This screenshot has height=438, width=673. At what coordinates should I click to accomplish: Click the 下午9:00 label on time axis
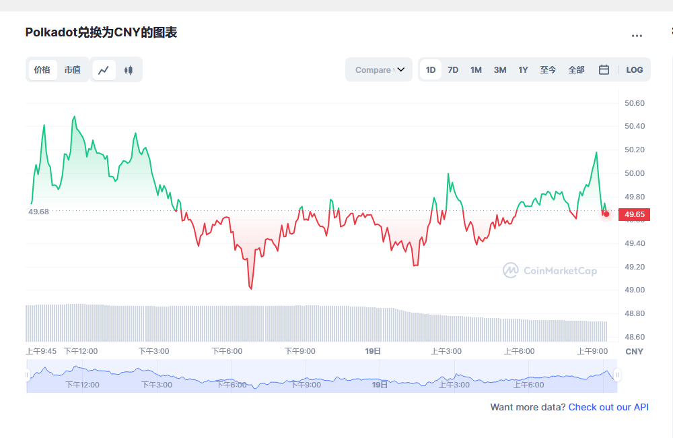pos(300,351)
